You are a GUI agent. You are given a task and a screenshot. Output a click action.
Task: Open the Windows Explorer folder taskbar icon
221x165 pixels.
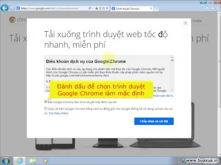33,161
